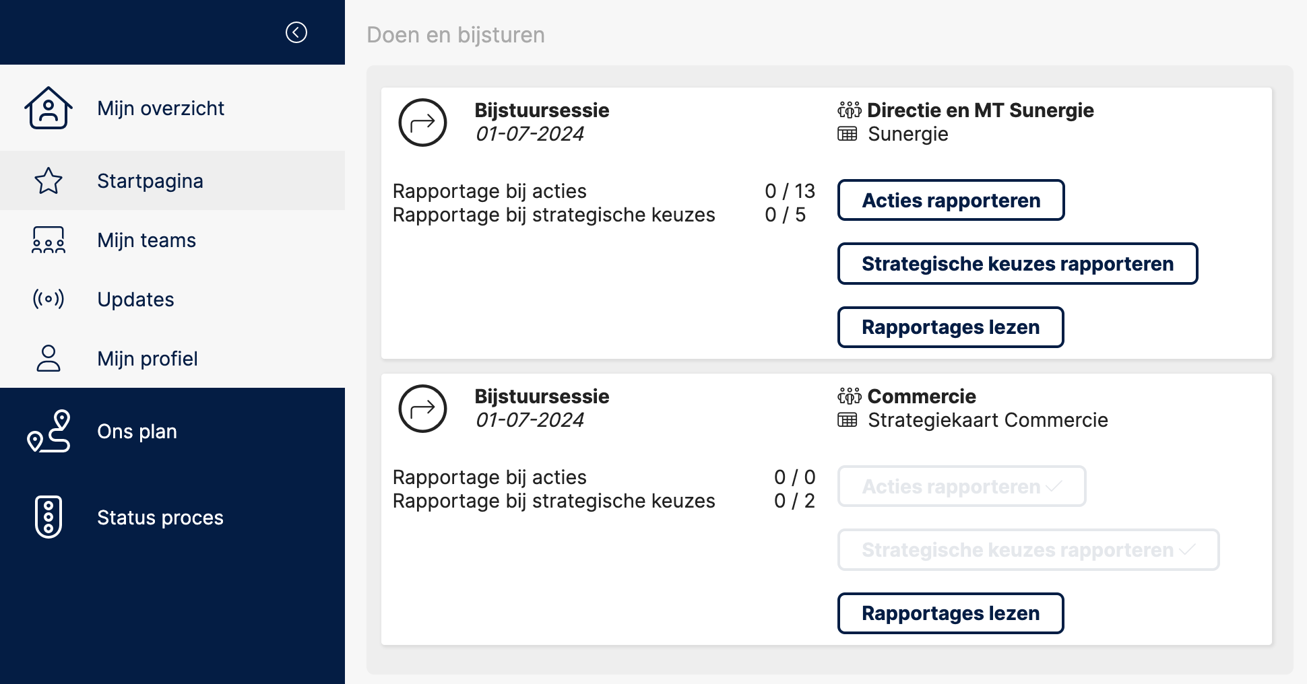Collapse the sidebar with the arrow circle icon
1307x684 pixels.
click(296, 32)
